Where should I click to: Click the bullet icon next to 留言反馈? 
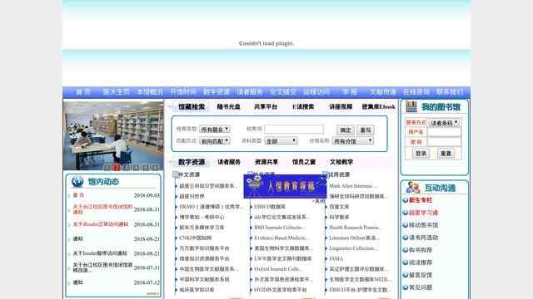click(406, 275)
